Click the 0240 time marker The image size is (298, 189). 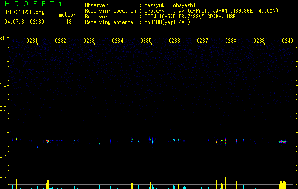(288, 41)
